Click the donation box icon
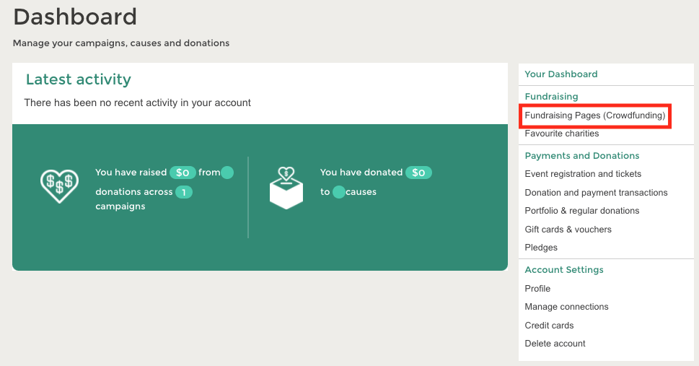This screenshot has height=366, width=699. click(x=286, y=188)
